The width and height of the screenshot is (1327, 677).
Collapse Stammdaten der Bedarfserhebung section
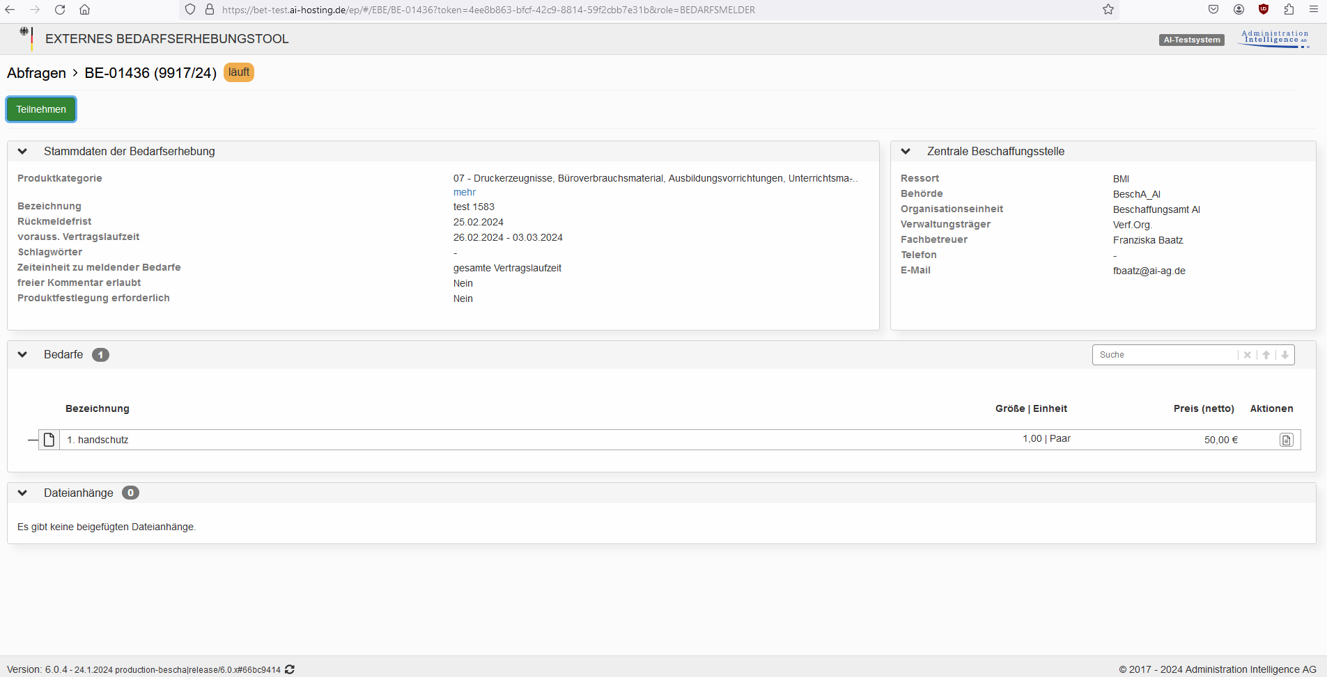(x=22, y=151)
